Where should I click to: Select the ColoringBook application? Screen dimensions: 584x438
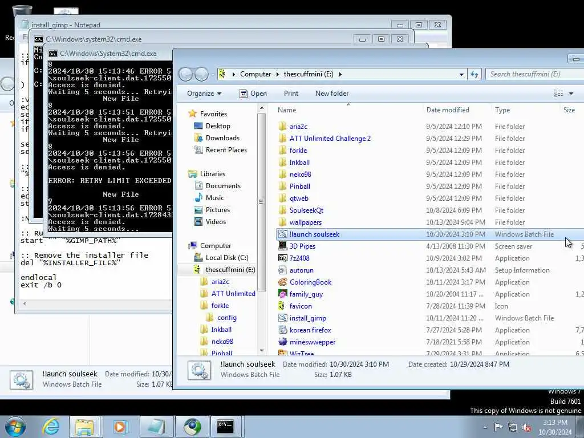(x=310, y=282)
